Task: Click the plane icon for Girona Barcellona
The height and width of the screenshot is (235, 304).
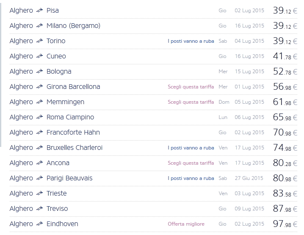Action: point(40,87)
